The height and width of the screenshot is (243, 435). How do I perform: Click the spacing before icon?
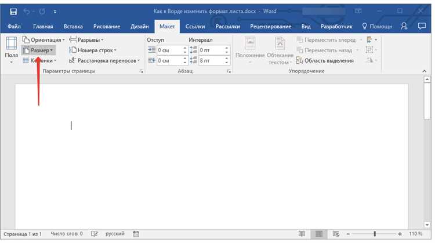click(193, 50)
